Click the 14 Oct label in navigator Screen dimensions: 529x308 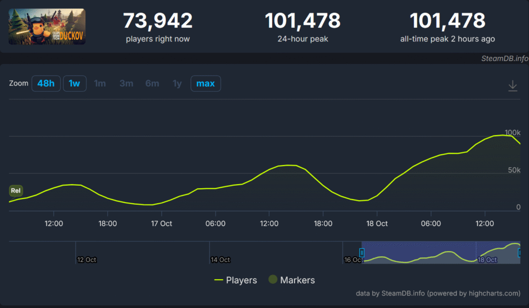pos(221,260)
